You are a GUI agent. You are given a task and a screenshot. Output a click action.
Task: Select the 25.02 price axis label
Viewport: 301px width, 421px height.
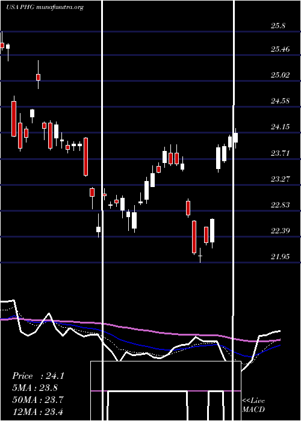tap(280, 75)
